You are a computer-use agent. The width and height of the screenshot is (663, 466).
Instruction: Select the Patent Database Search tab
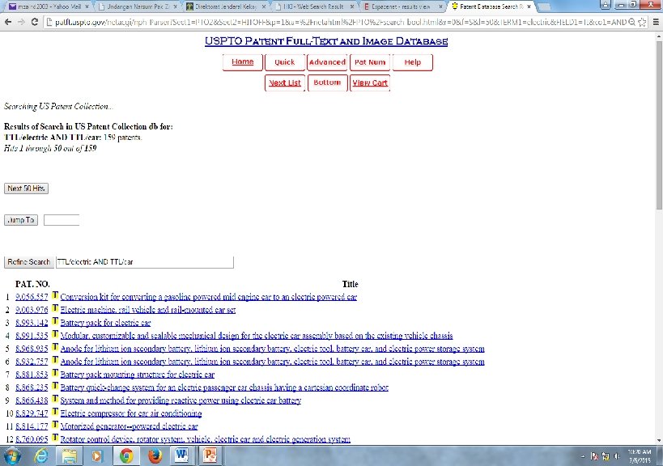491,6
